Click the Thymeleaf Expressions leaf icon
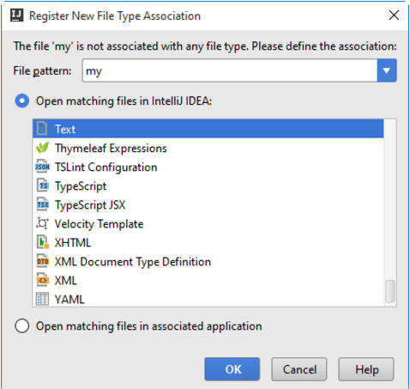This screenshot has height=389, width=410. 42,148
